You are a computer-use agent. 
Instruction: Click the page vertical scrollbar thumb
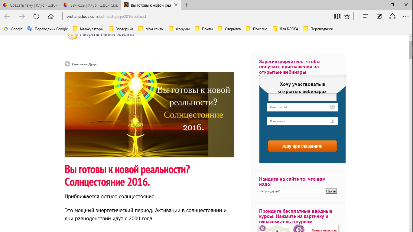click(411, 50)
